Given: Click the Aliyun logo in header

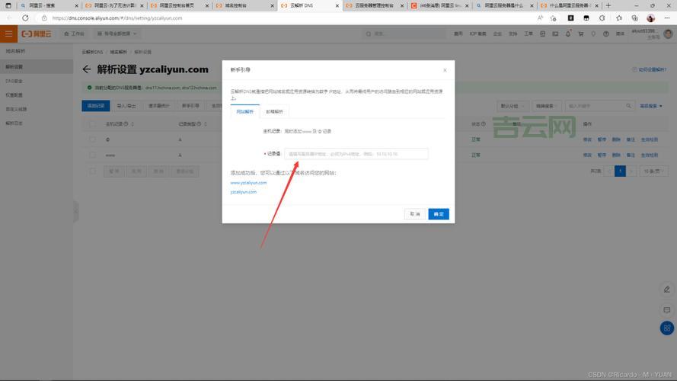Looking at the screenshot, I should click(x=34, y=34).
